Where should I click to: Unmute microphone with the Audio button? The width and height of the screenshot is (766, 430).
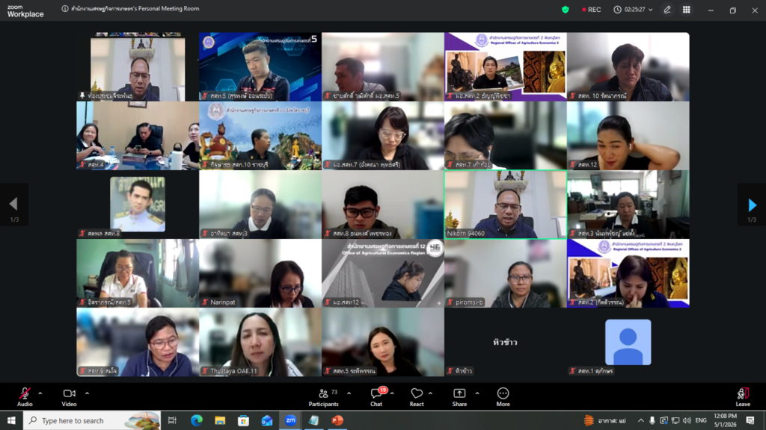(25, 397)
